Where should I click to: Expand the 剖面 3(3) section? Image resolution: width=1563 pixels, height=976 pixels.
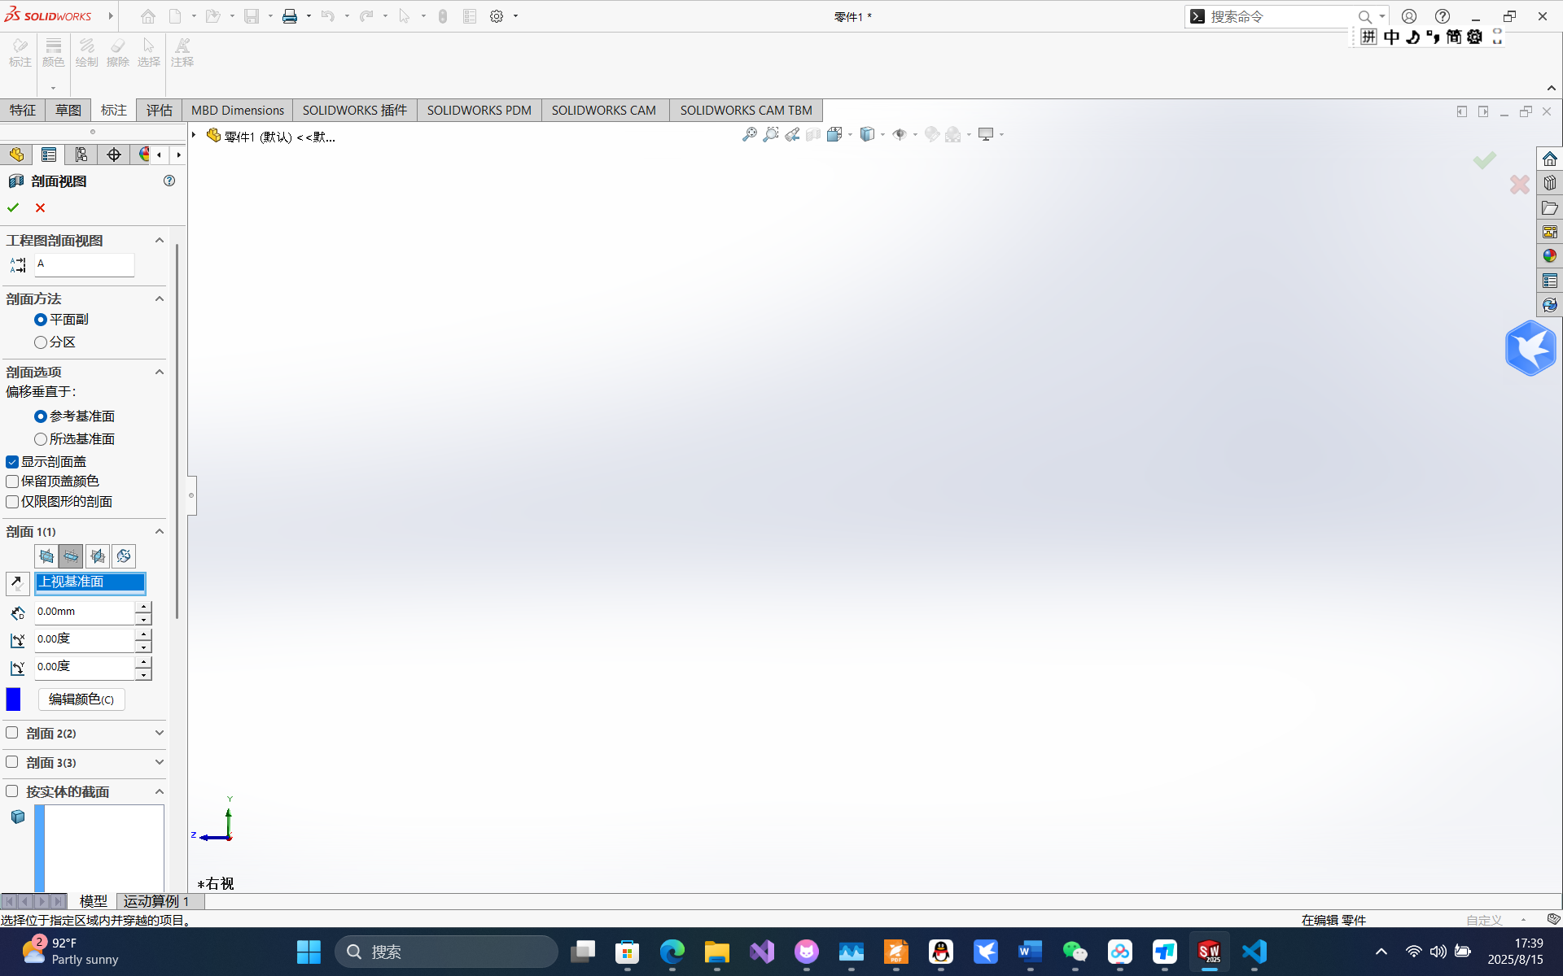click(x=160, y=762)
